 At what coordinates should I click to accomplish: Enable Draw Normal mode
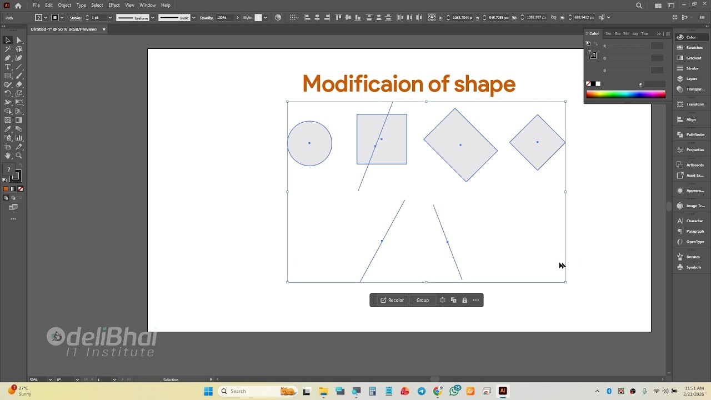(x=6, y=198)
